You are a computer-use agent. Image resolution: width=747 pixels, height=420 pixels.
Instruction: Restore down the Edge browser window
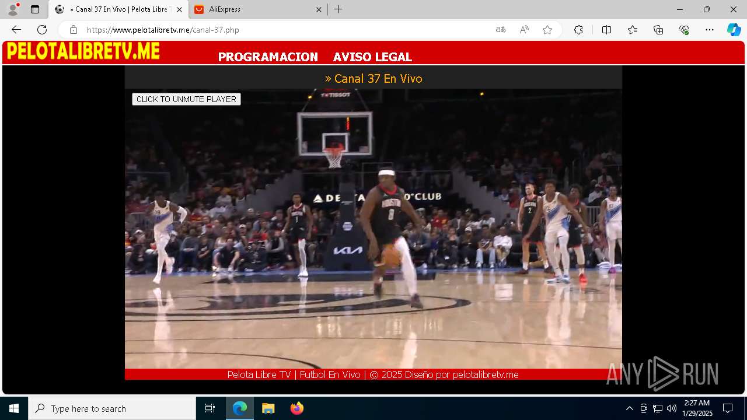707,9
